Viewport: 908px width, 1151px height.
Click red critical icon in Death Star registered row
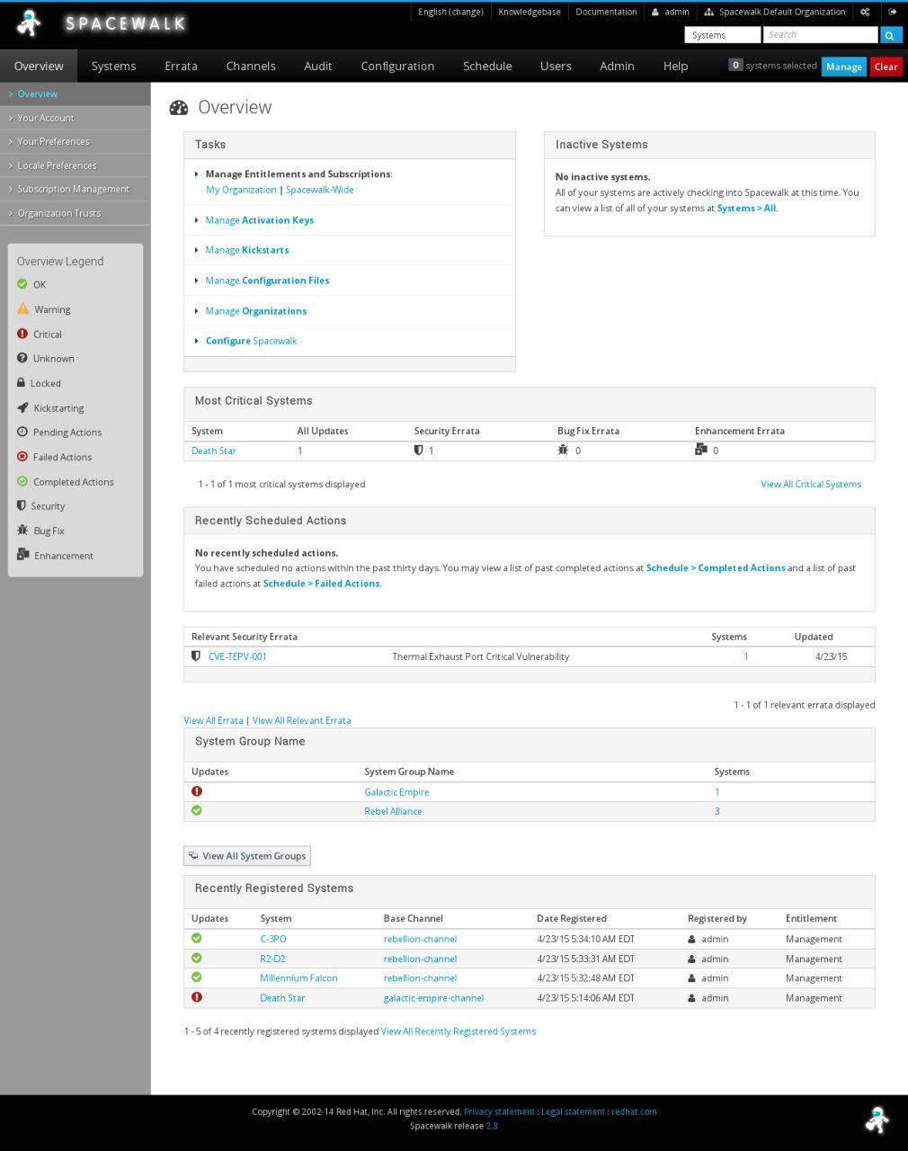point(197,997)
